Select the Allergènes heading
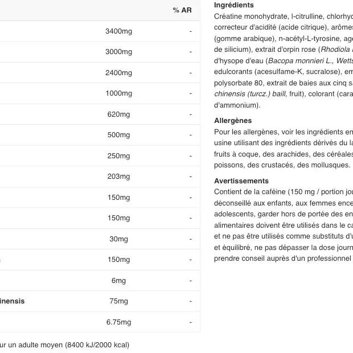This screenshot has width=353, height=353. 233,121
